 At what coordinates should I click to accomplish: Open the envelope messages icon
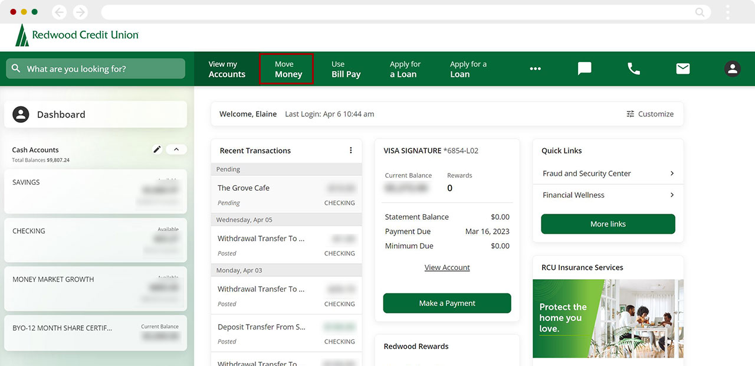[x=683, y=68]
